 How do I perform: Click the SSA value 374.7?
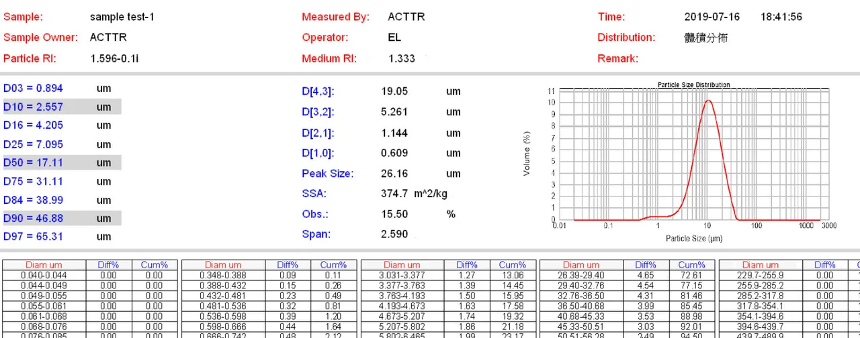(x=394, y=194)
